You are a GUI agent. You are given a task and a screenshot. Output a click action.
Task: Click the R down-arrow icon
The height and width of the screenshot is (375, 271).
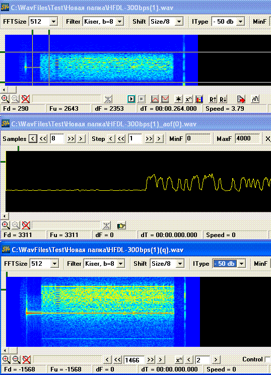coord(223,99)
